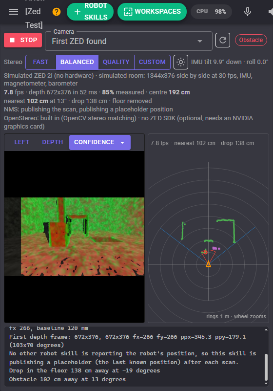Image resolution: width=273 pixels, height=391 pixels.
Task: Click the refresh cameras icon
Action: [x=222, y=40]
